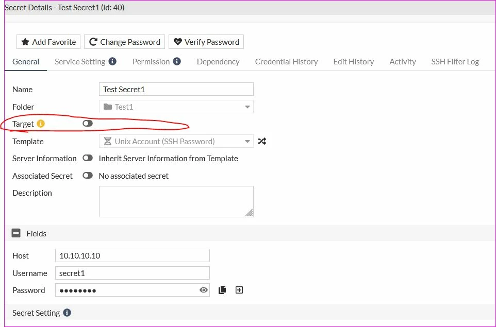Image resolution: width=496 pixels, height=327 pixels.
Task: Click the Password input field
Action: (x=132, y=290)
